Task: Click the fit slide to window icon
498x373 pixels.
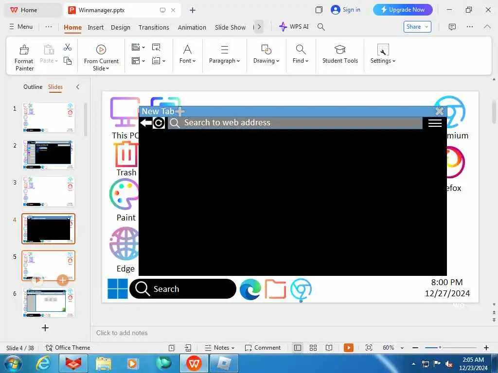Action: point(369,348)
